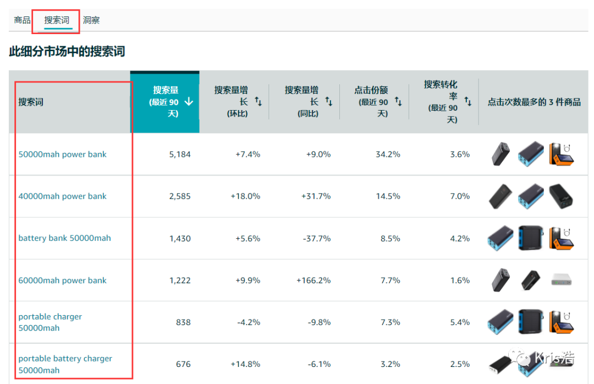This screenshot has height=384, width=594.
Task: Open middle product thumbnail in battery bank row
Action: point(531,238)
